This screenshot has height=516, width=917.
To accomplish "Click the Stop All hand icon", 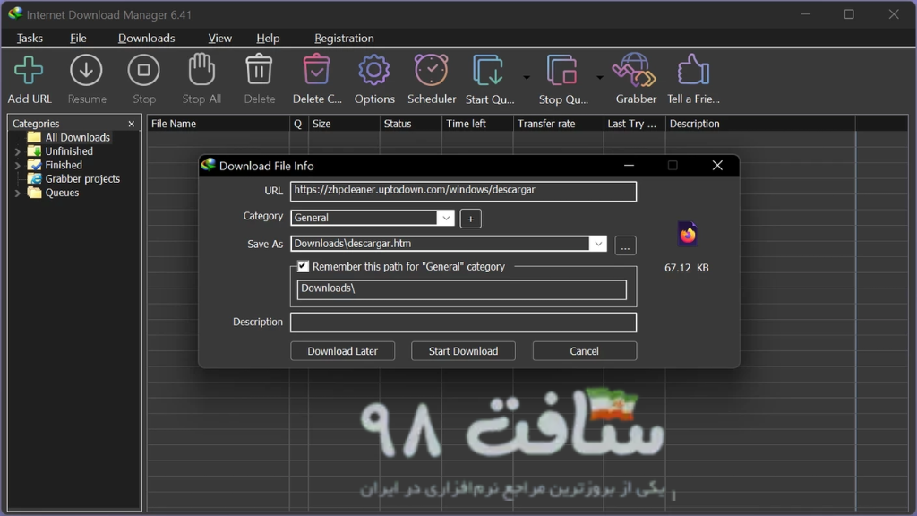I will [201, 70].
